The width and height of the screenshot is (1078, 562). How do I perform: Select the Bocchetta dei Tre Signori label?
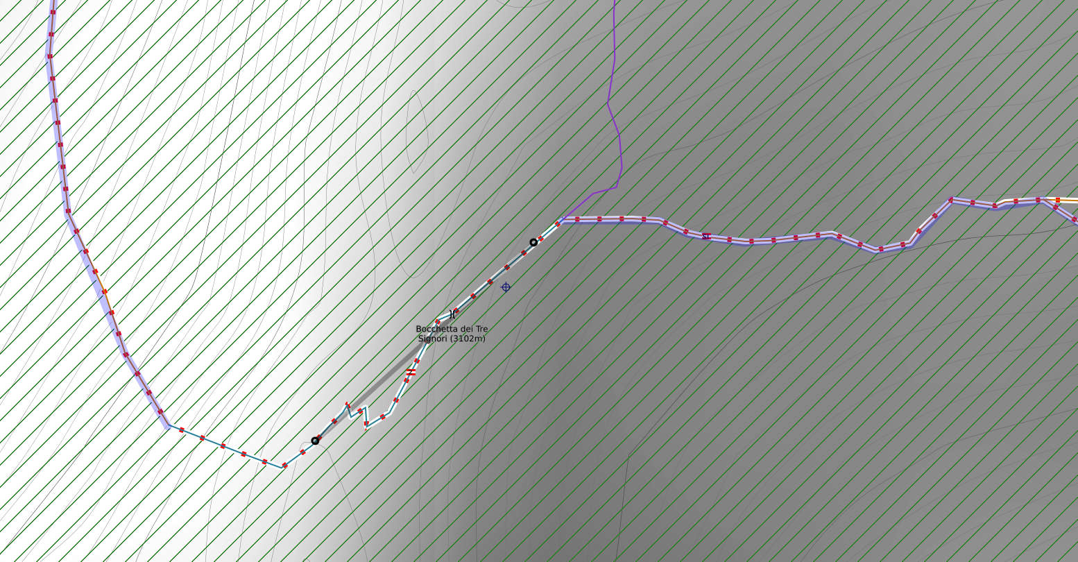tap(452, 334)
